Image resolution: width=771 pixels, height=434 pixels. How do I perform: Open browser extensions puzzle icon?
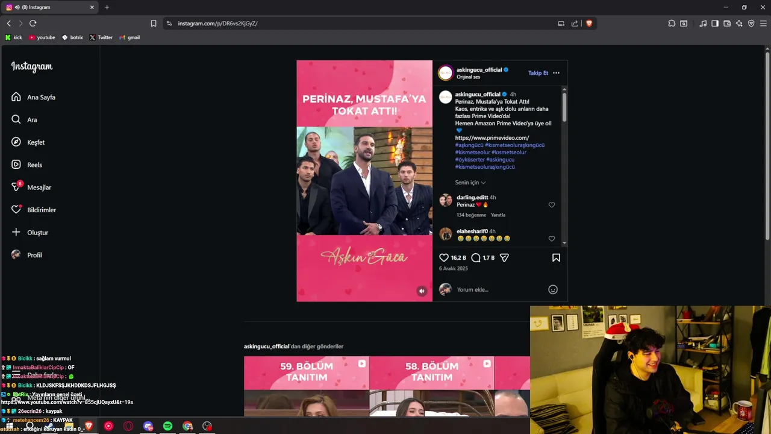coord(672,24)
